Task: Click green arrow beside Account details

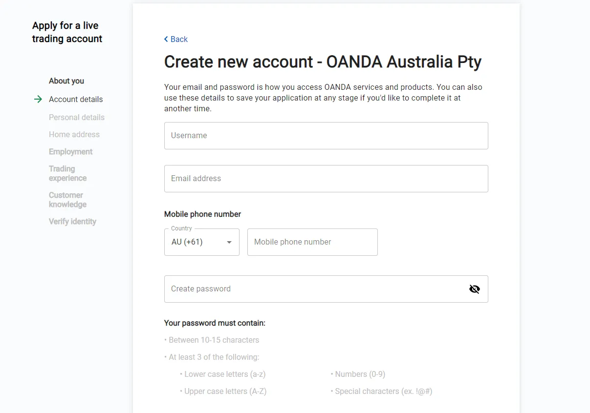Action: [x=38, y=99]
